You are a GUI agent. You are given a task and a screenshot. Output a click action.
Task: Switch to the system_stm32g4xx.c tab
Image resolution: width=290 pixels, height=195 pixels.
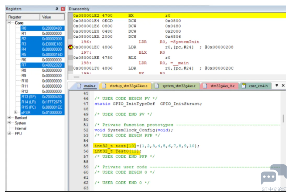tap(176, 86)
